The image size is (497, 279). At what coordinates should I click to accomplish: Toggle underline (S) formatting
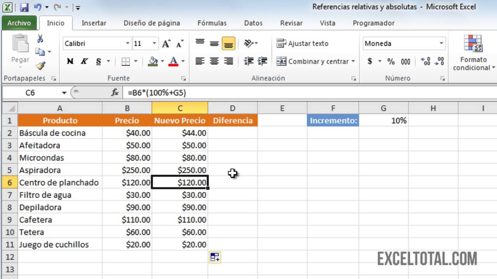tap(98, 61)
